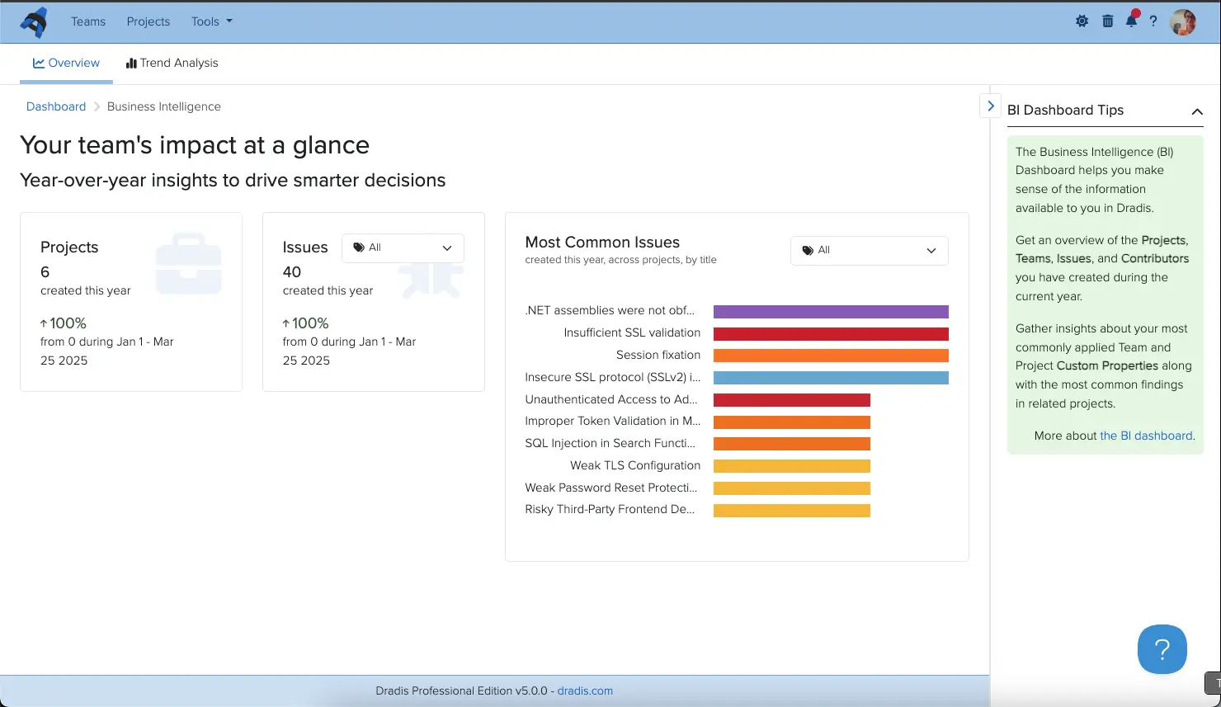The width and height of the screenshot is (1221, 707).
Task: Click the Dashboard breadcrumb link
Action: (x=56, y=106)
